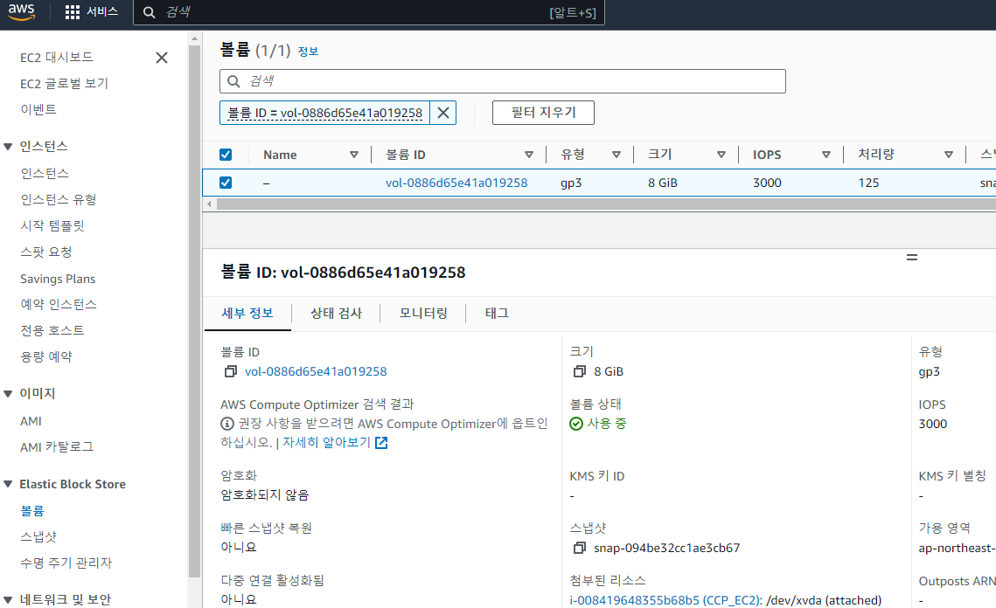Viewport: 996px width, 608px height.
Task: Toggle the select-all checkbox in table header
Action: coord(226,155)
